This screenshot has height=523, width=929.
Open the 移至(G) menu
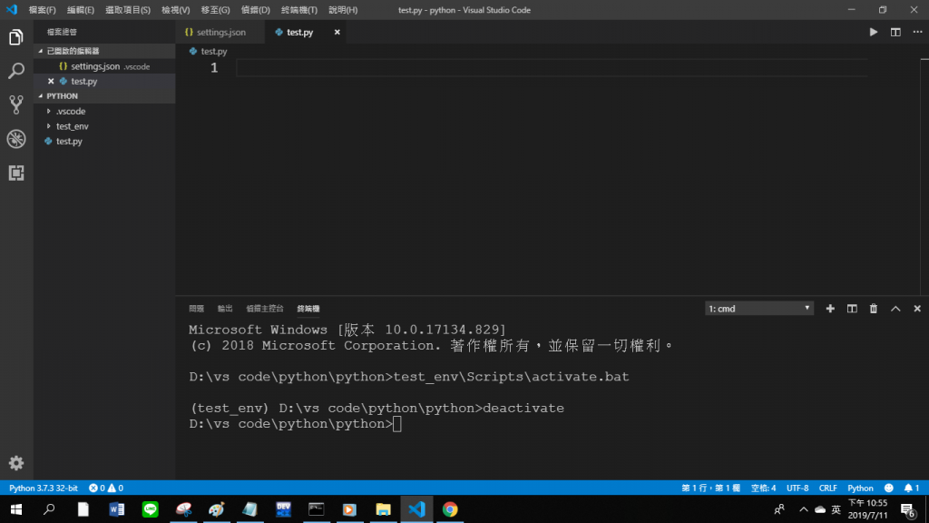click(x=216, y=10)
